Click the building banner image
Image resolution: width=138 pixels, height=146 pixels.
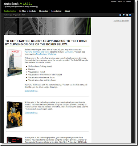coord(48,26)
